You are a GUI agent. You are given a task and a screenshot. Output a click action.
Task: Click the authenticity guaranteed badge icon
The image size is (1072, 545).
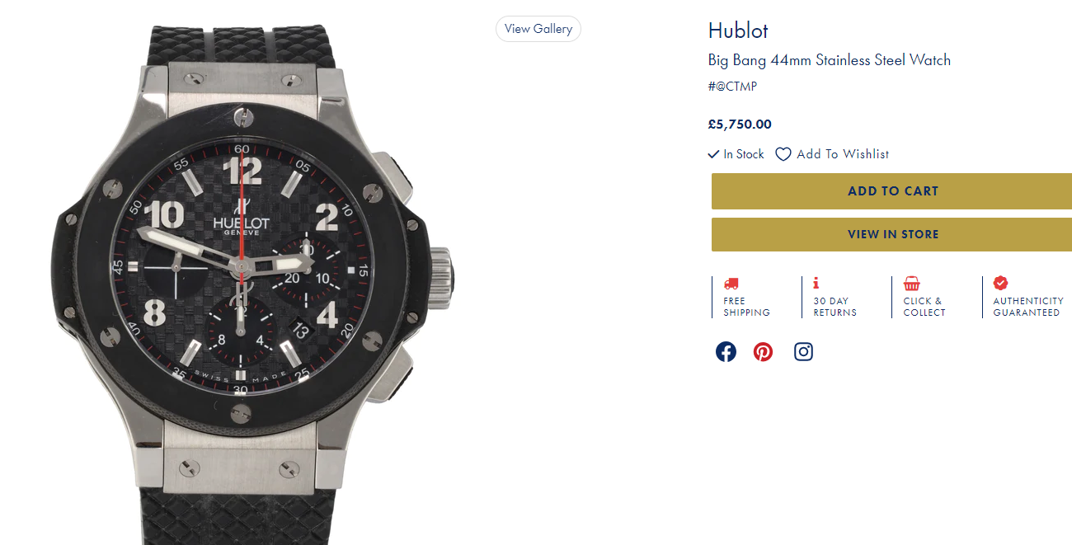1000,283
